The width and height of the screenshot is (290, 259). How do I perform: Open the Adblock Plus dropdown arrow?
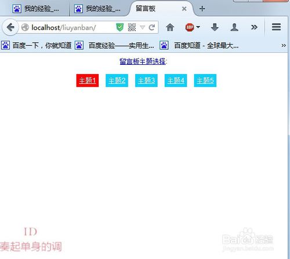(x=198, y=27)
